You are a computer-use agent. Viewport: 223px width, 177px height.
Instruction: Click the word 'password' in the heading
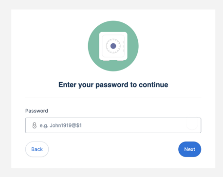(x=112, y=85)
